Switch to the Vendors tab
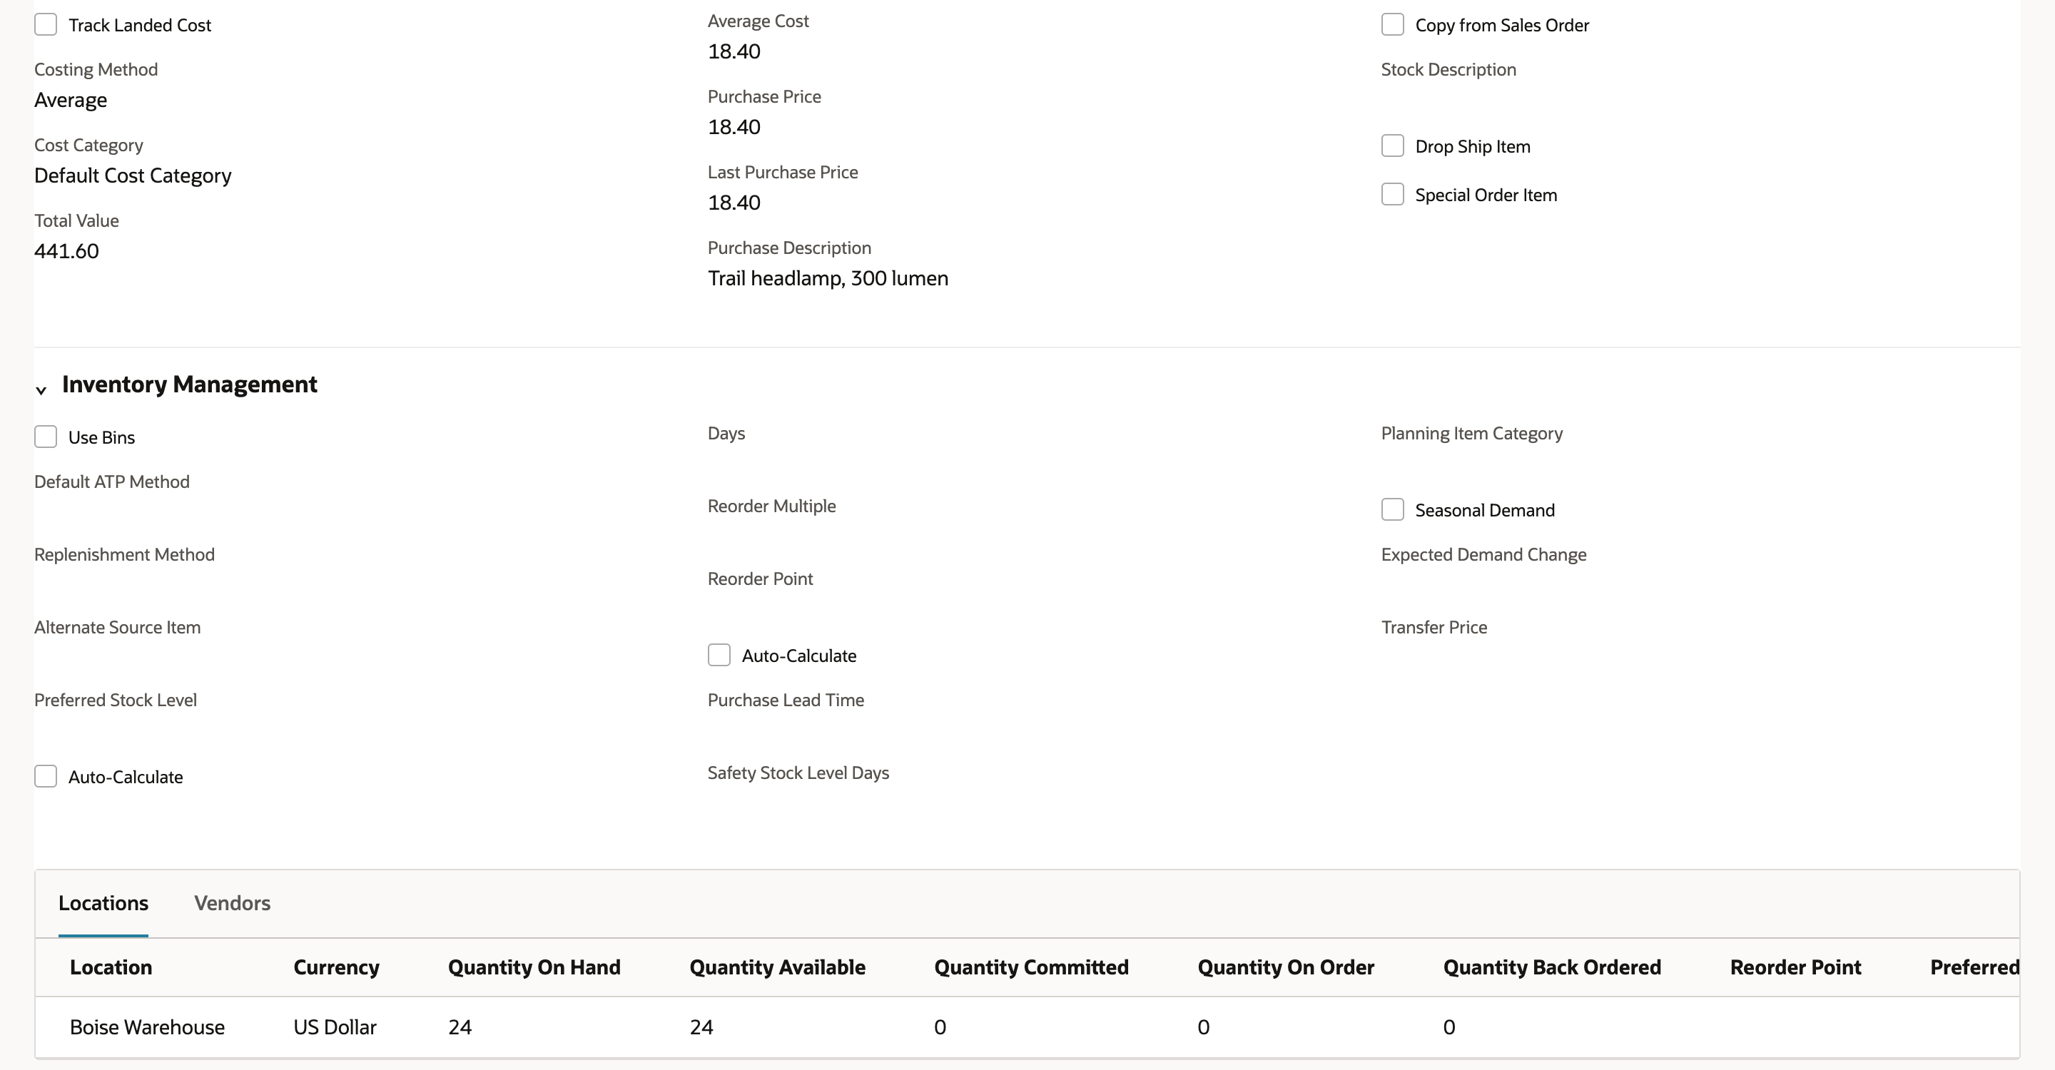Screen dimensions: 2055x1070 (232, 903)
